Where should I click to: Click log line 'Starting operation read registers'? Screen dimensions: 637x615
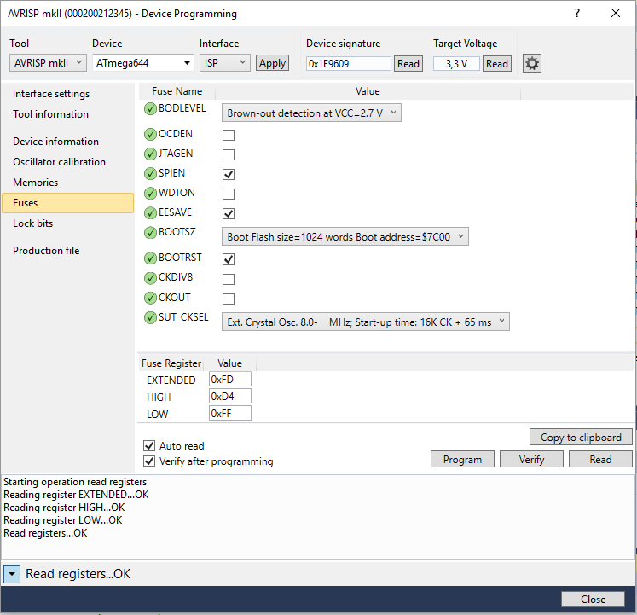point(75,482)
